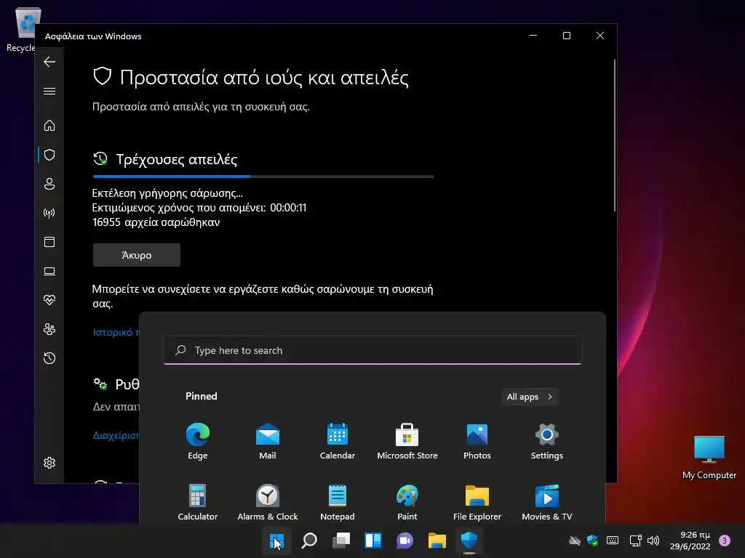Click the Start button on taskbar

pyautogui.click(x=277, y=541)
